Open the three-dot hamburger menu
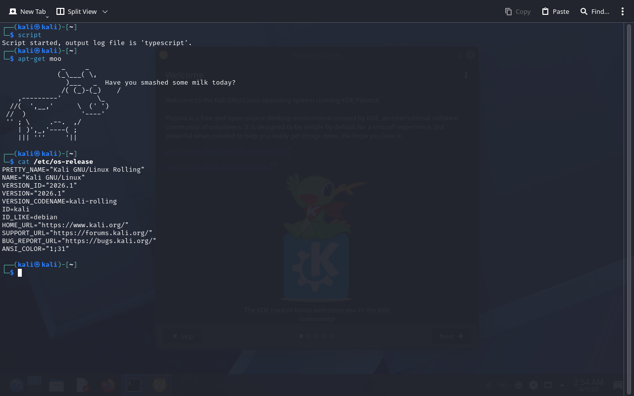 (623, 11)
